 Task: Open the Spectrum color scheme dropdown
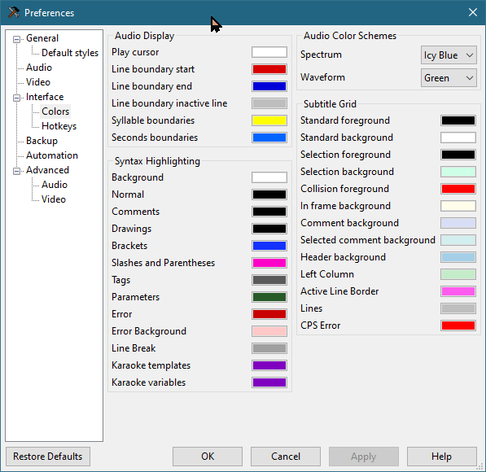point(449,55)
